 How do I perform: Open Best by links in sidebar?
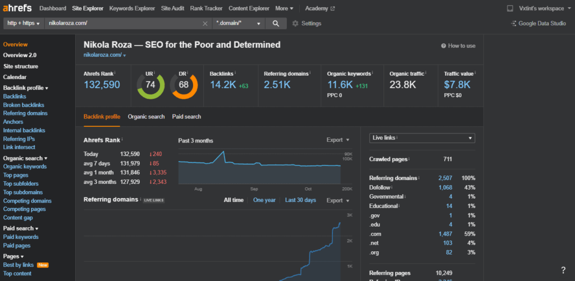pyautogui.click(x=19, y=265)
